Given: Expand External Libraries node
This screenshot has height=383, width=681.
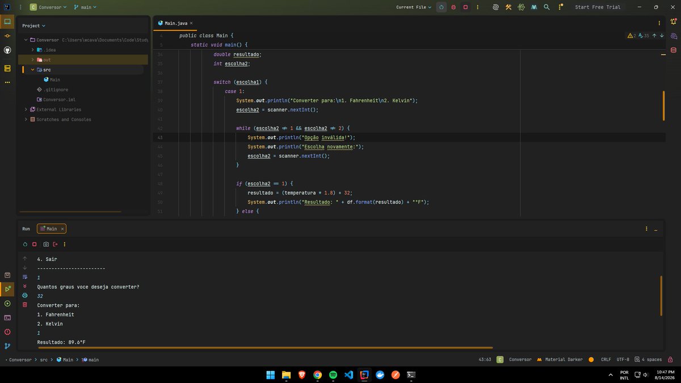Looking at the screenshot, I should (x=26, y=110).
